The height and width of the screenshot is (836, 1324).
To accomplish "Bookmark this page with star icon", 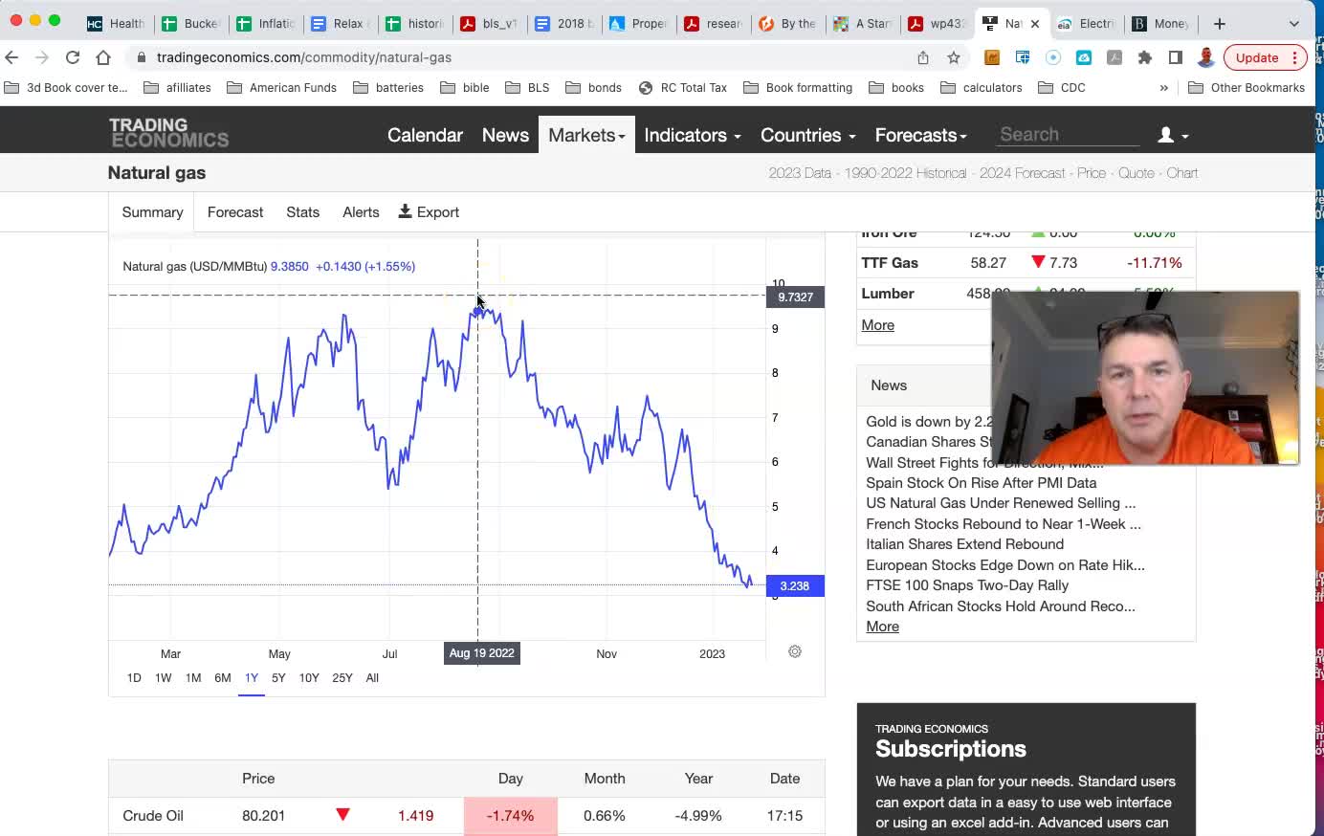I will 954,57.
